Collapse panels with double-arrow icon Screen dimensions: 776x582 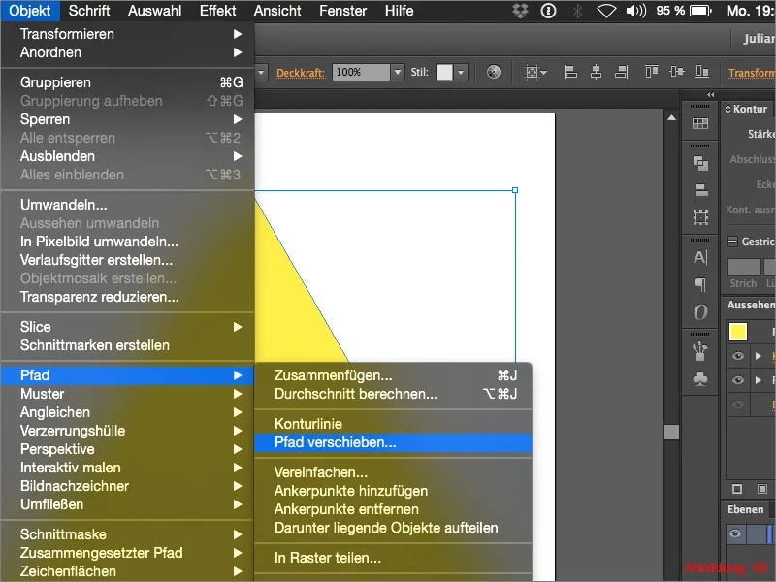711,94
